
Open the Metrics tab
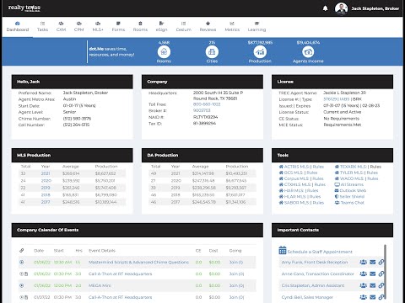[232, 27]
